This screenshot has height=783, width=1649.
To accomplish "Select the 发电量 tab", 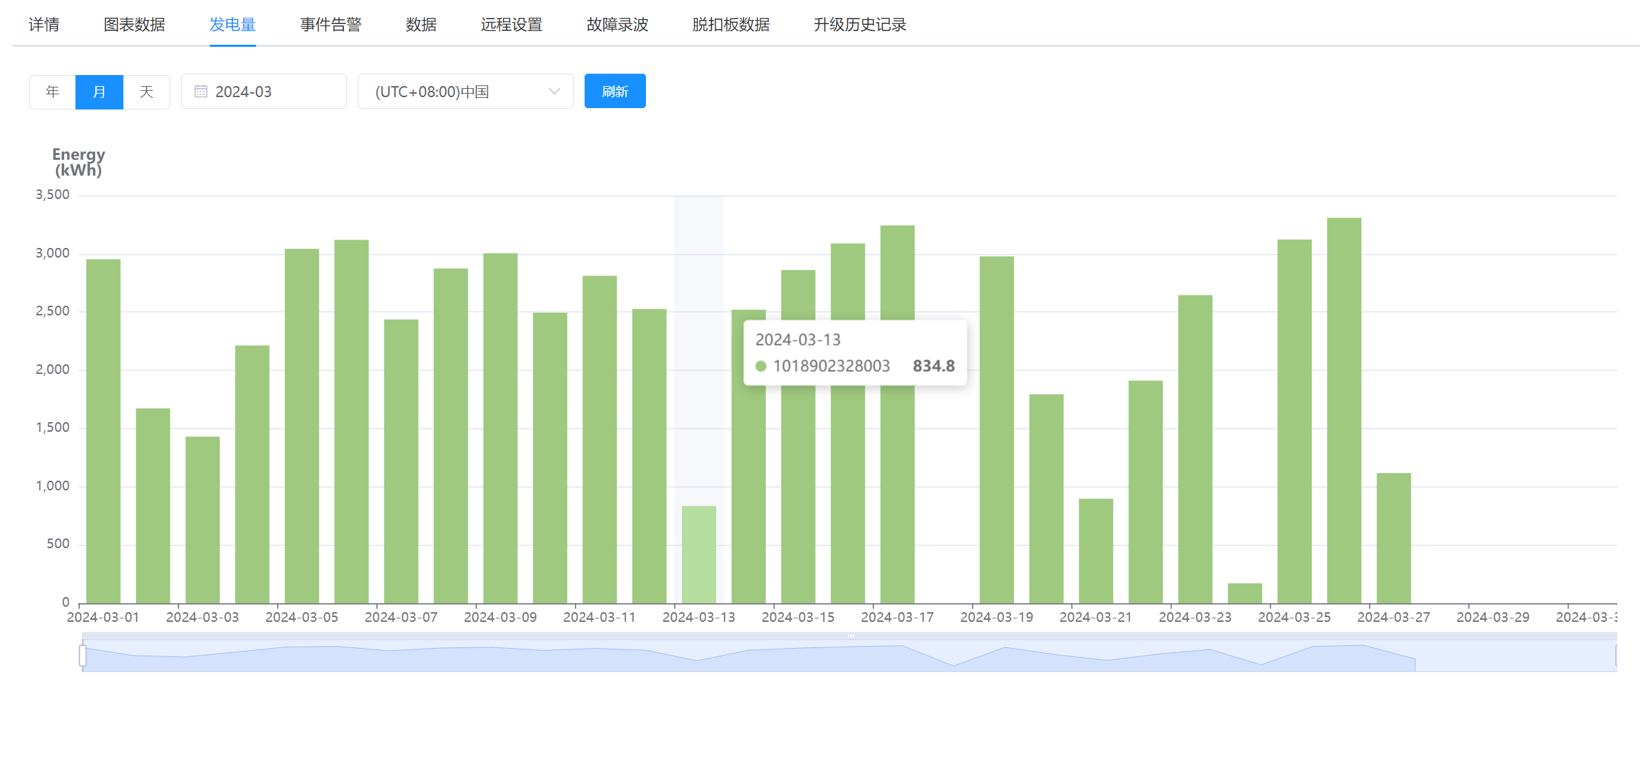I will [232, 25].
